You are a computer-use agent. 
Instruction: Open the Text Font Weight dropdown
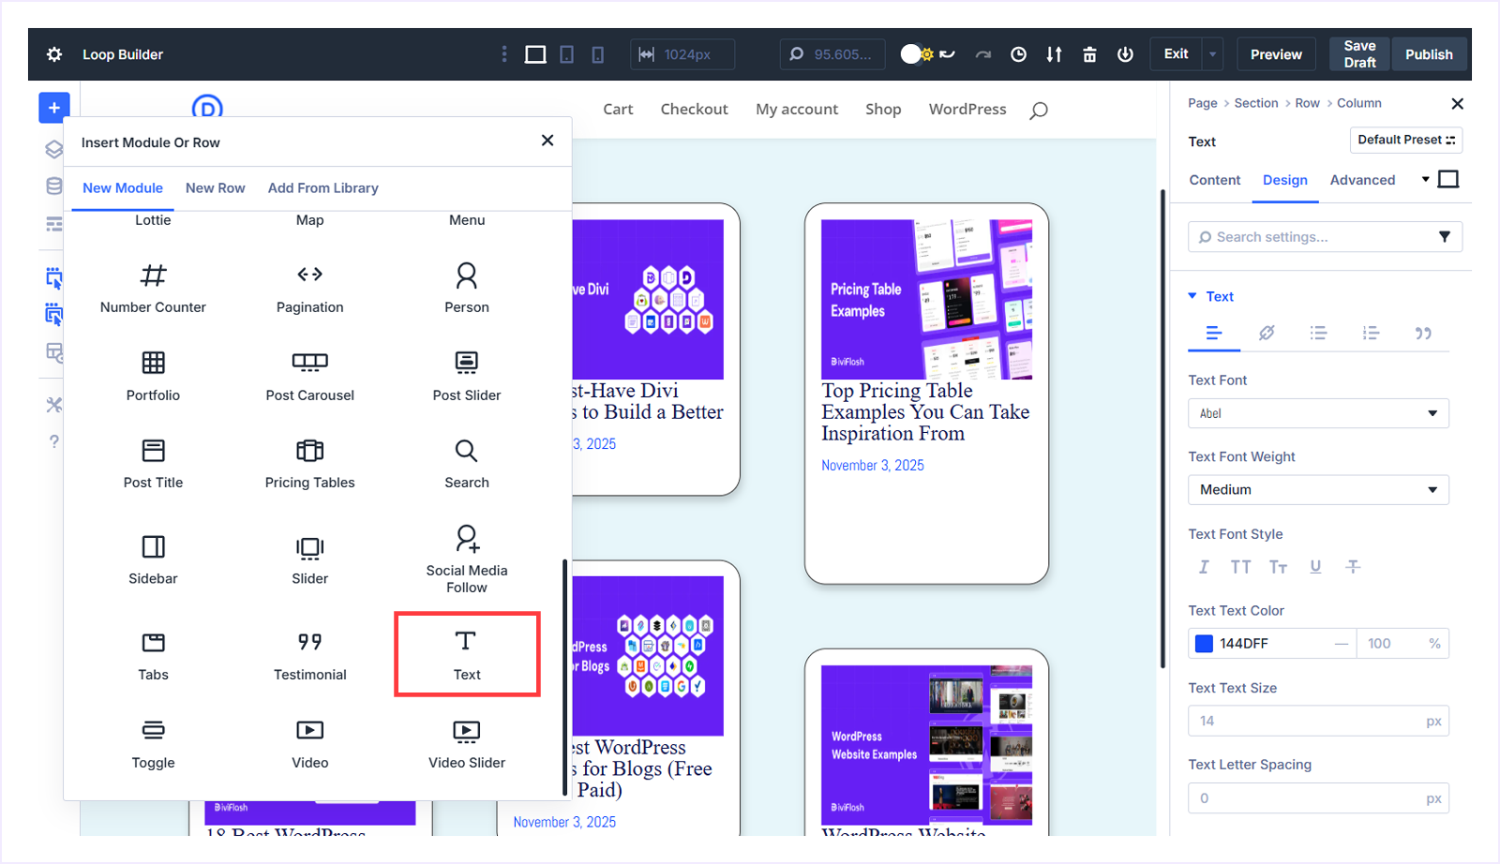click(x=1317, y=489)
